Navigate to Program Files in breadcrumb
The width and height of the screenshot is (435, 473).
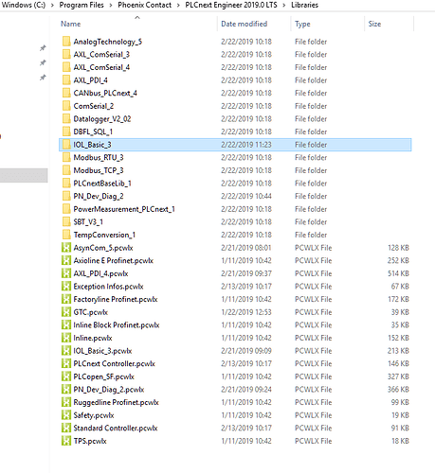coord(82,5)
